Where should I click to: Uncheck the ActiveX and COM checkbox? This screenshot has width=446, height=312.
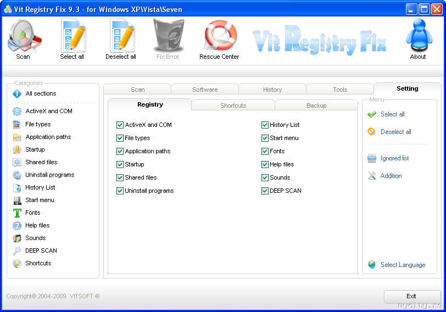tap(120, 125)
